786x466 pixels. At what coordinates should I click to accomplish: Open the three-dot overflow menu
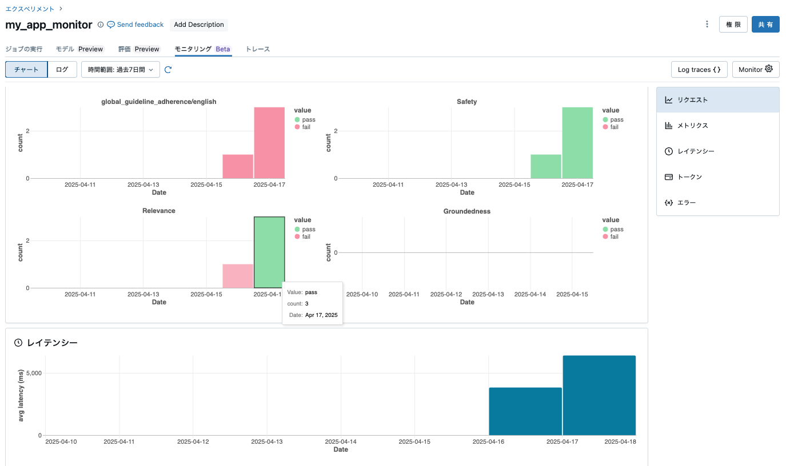click(707, 24)
